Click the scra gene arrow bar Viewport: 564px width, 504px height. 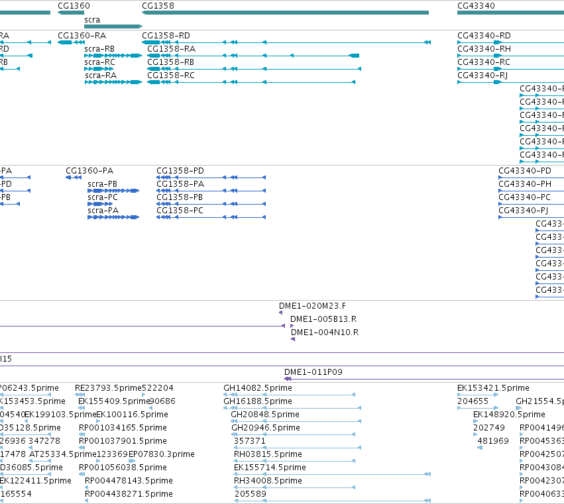tap(113, 26)
